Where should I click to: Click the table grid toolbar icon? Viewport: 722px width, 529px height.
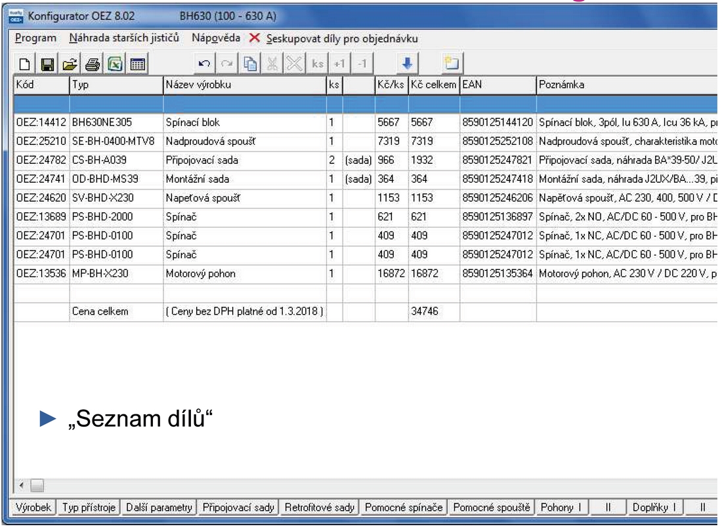[138, 64]
